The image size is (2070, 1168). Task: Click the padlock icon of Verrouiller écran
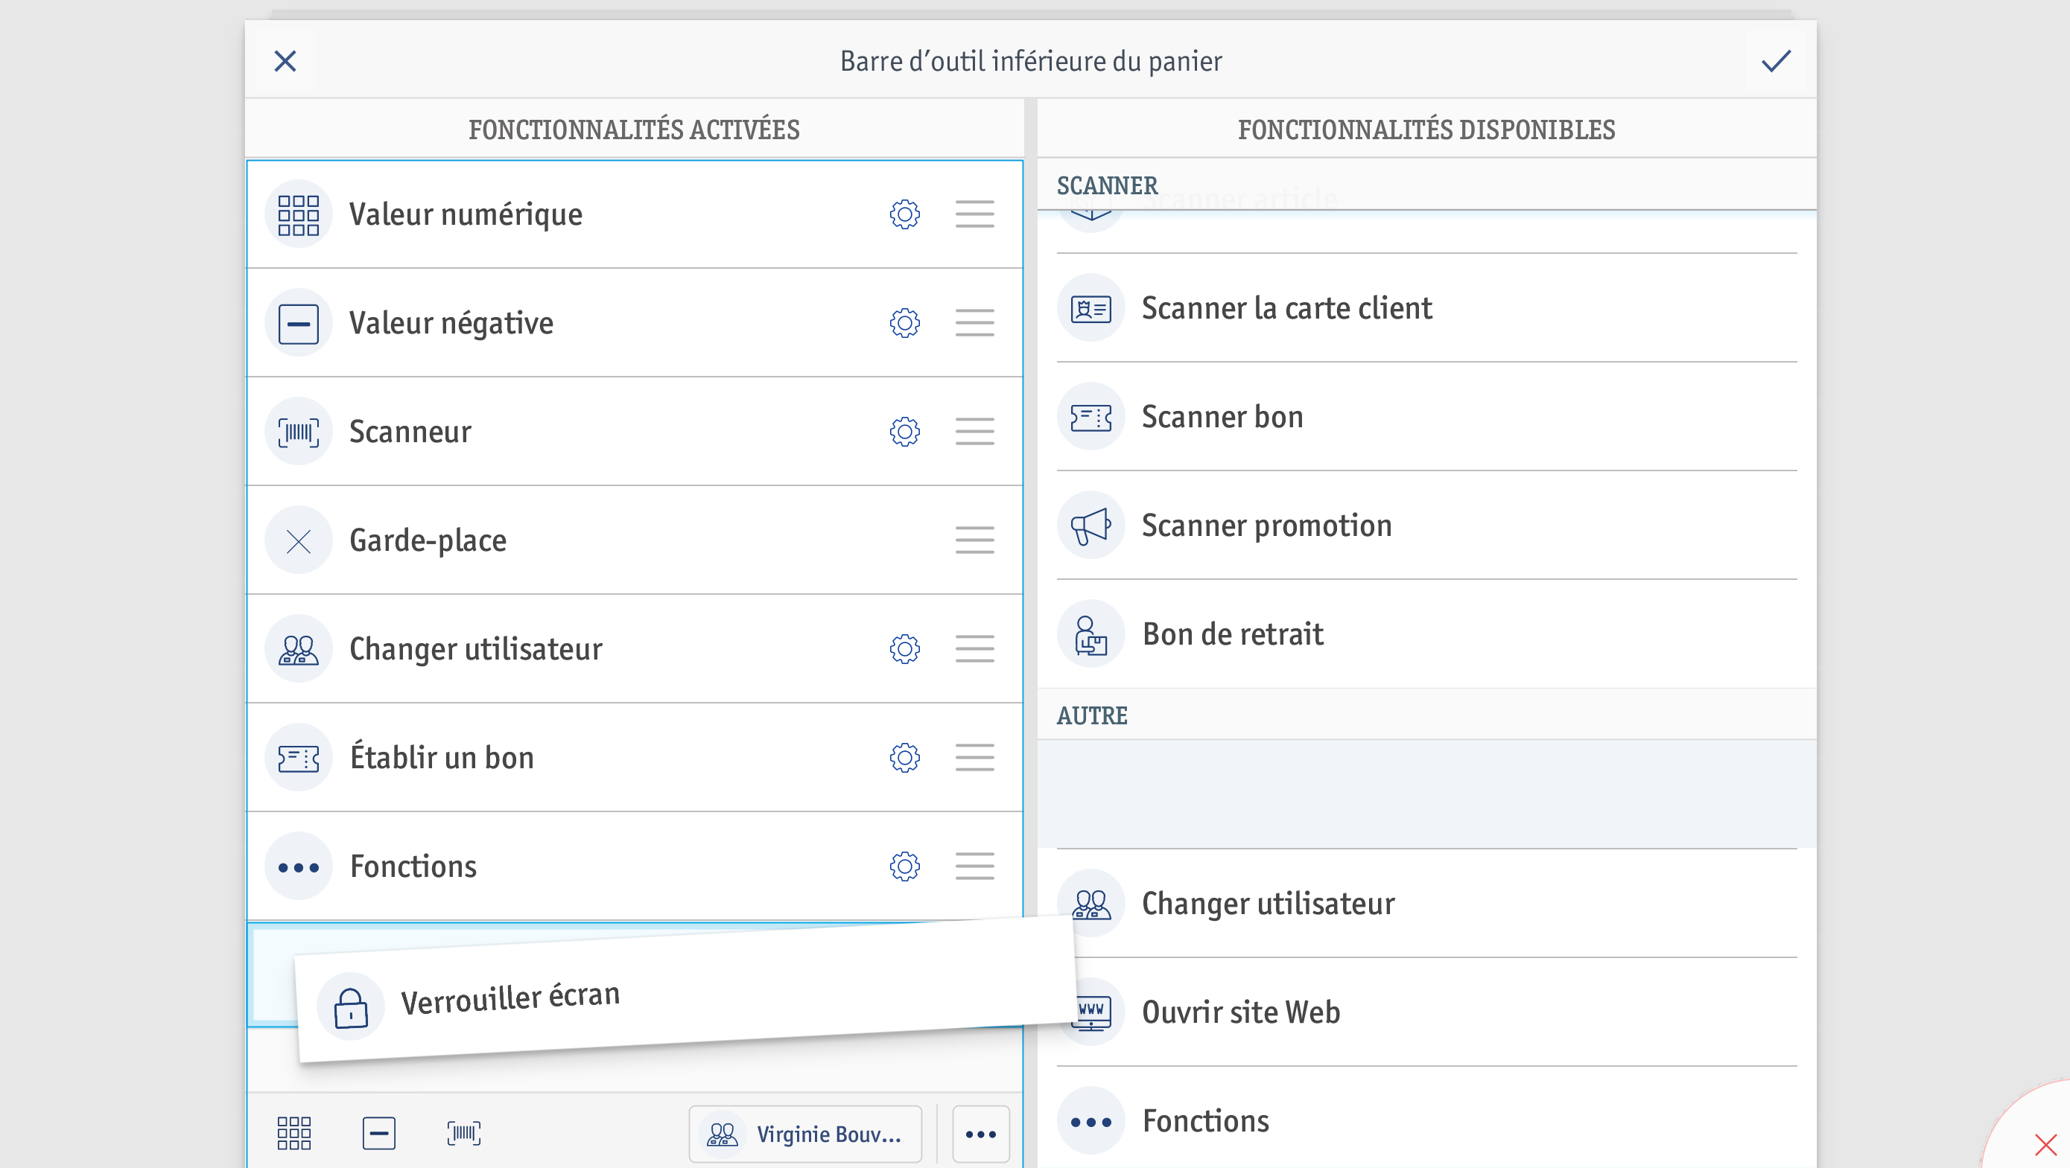(350, 1007)
